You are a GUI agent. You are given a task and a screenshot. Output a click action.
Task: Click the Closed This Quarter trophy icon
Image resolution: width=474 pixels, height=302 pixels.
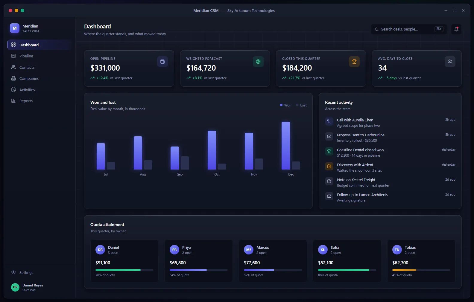point(354,62)
